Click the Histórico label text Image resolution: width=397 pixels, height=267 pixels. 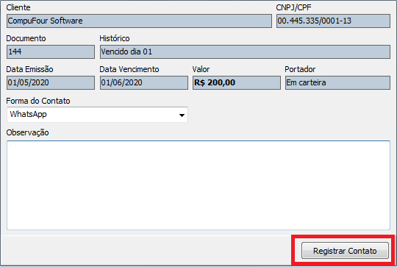115,38
